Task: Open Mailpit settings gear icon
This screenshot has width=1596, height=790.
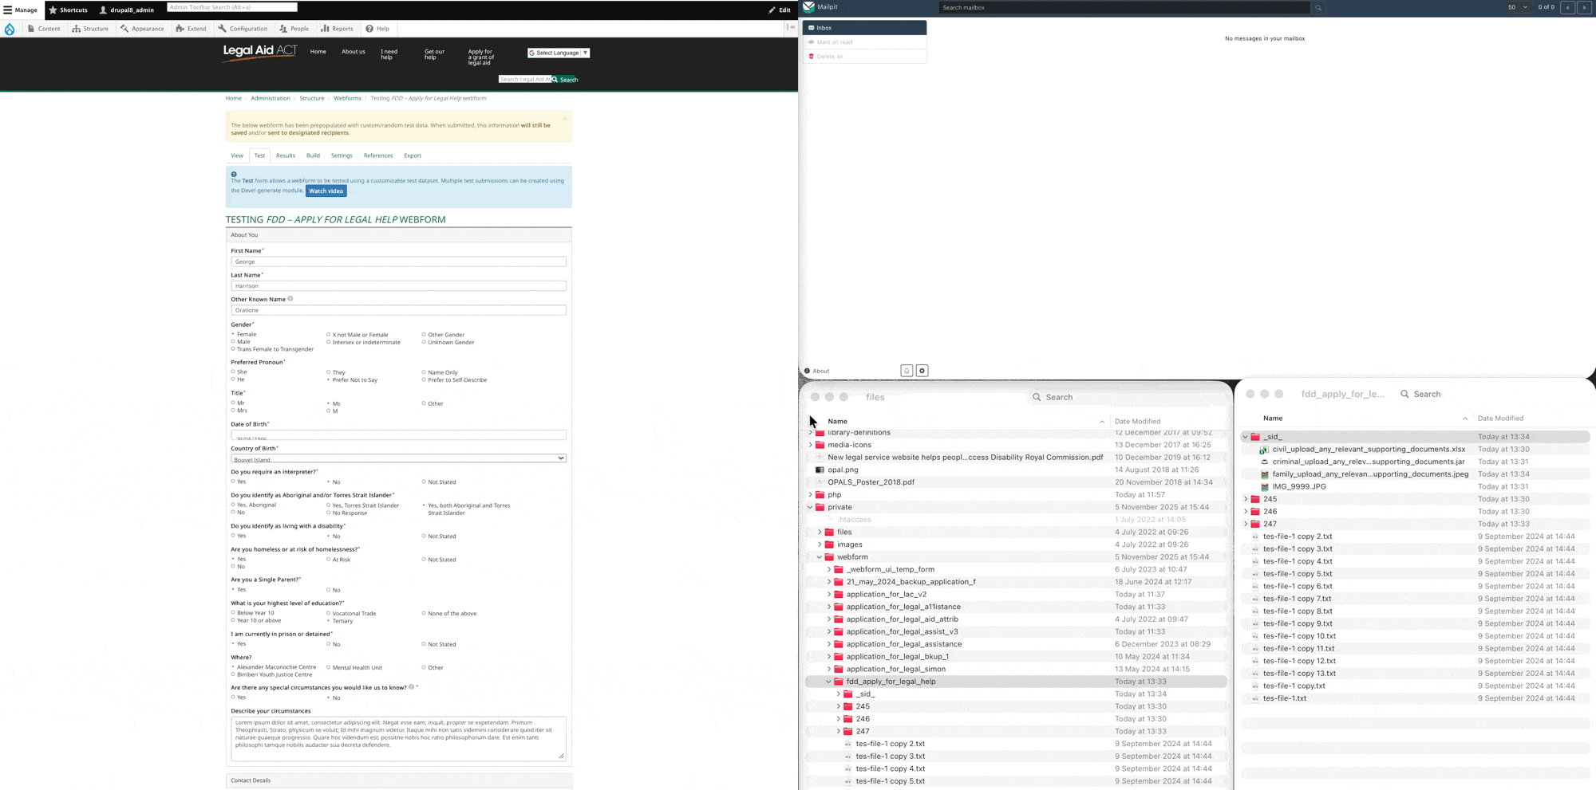Action: pos(922,371)
